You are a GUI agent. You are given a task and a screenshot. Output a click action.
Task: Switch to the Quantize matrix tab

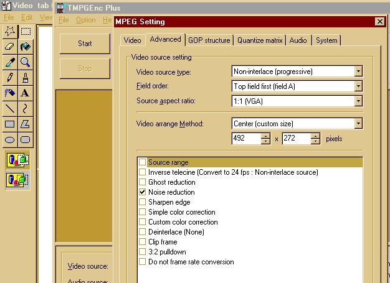(260, 40)
